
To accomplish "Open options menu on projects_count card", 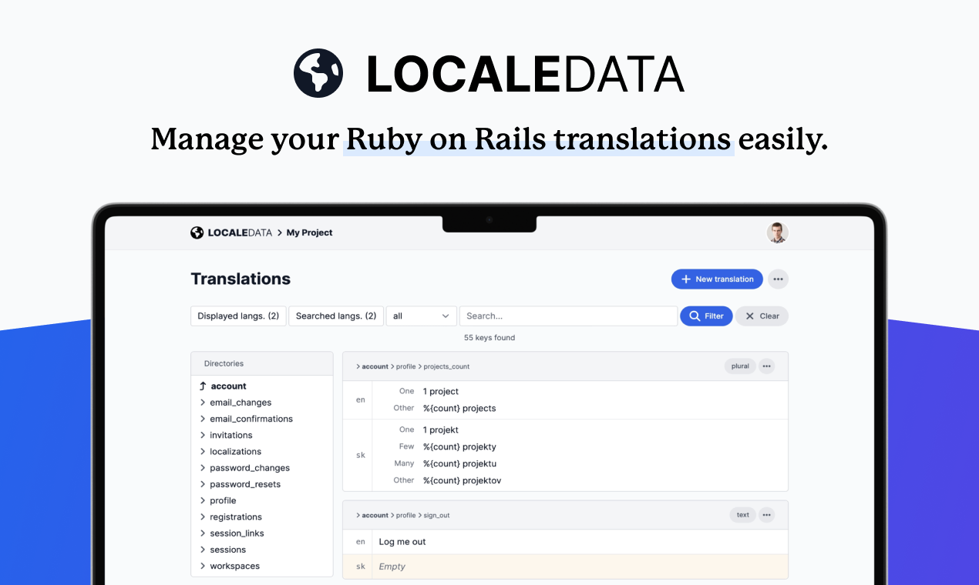I will (766, 366).
